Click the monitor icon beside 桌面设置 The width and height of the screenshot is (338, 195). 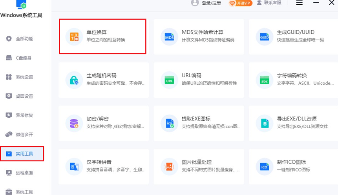point(9,96)
